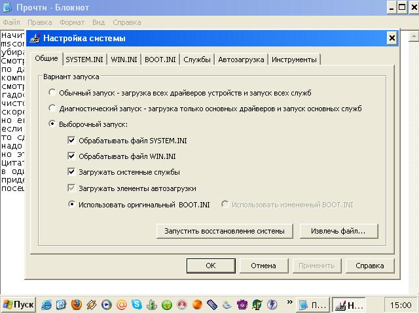Disable Загружать системные службы checkbox
This screenshot has height=314, width=419.
click(71, 172)
